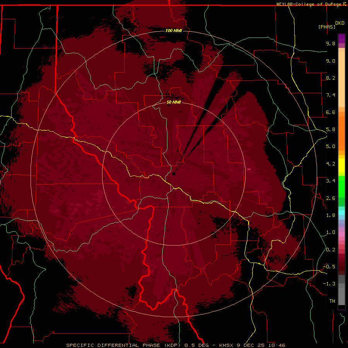Select the 8.2 scale value
Viewport: 348px width, 348px height.
[331, 78]
